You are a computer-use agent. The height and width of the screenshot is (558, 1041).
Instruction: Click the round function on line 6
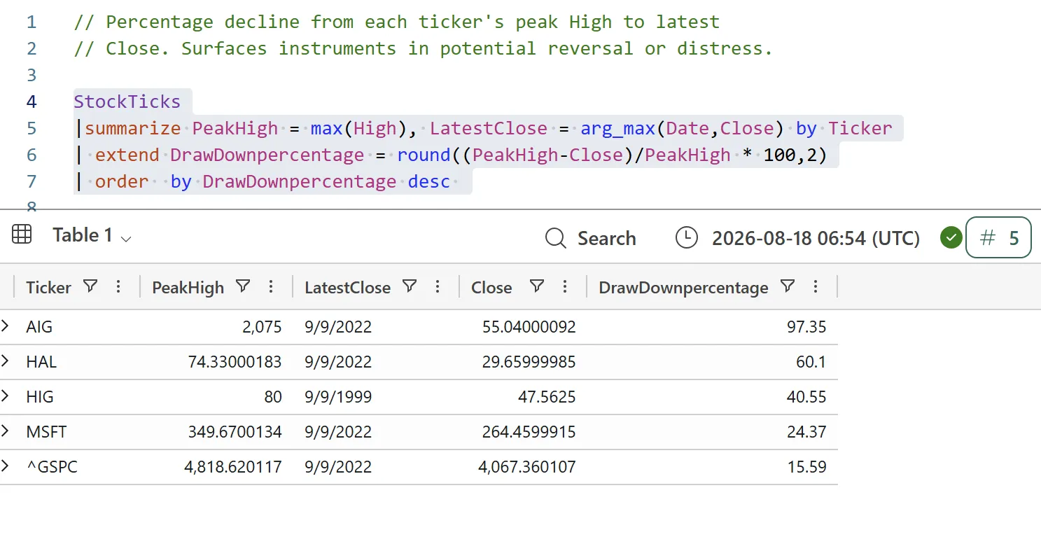point(424,155)
